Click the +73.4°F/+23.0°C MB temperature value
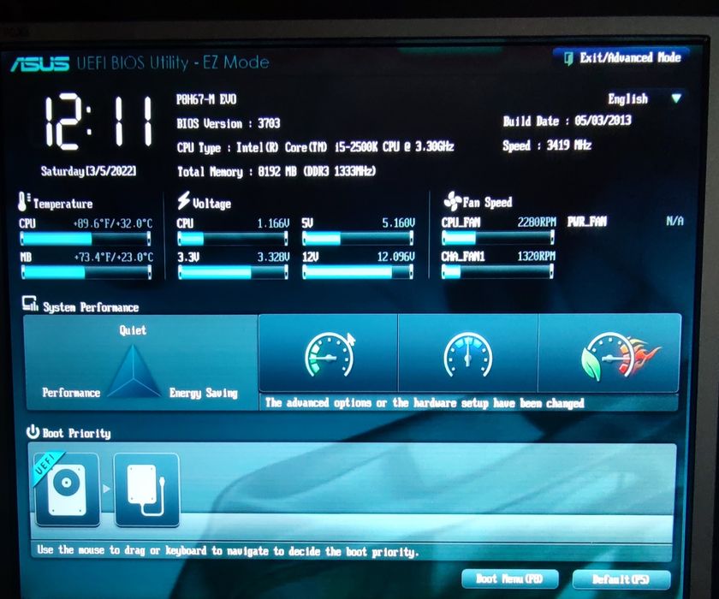 point(113,257)
